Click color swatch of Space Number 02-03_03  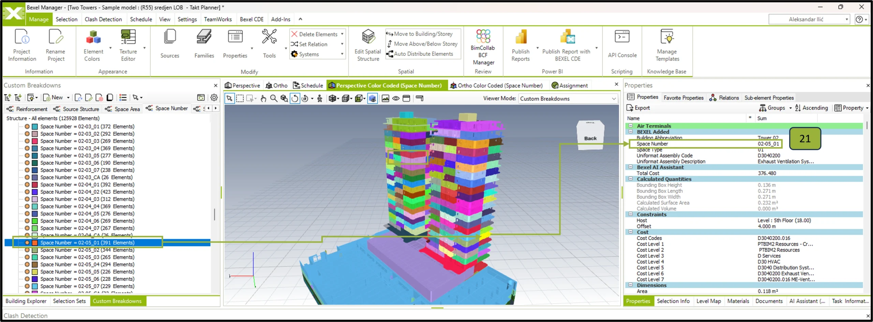coord(35,141)
